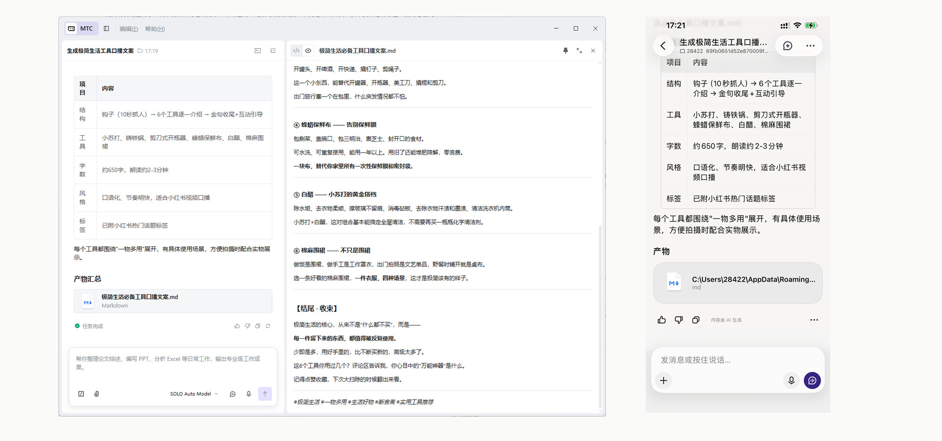Open the mobile header three-dot menu

pyautogui.click(x=810, y=46)
